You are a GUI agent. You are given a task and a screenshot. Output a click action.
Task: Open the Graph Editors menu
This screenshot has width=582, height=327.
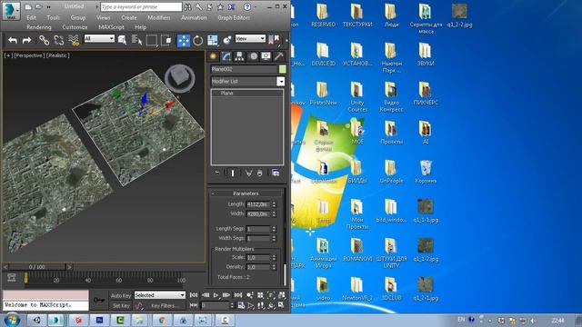[234, 17]
